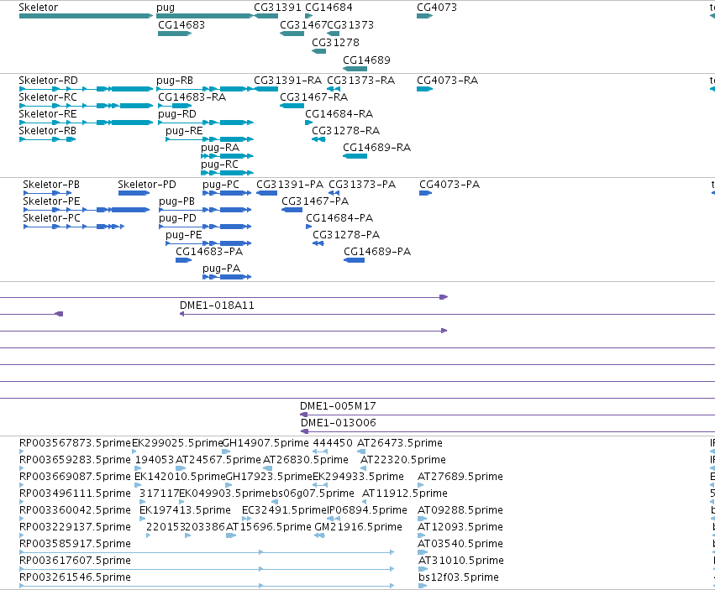Select the CG31391-RA transcript
Image resolution: width=715 pixels, height=590 pixels.
pos(265,89)
